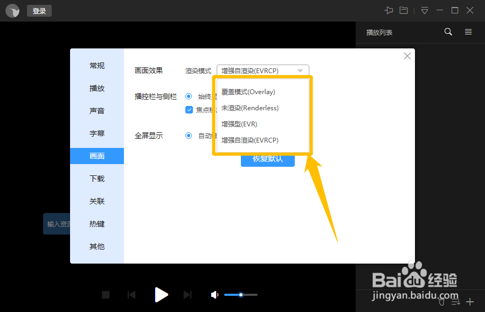Viewport: 485px width, 312px height.
Task: Click the sort icon near the plus button
Action: 455,302
